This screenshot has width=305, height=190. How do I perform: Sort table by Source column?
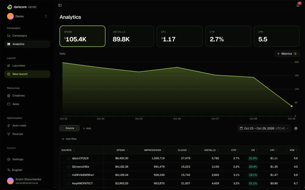tap(68, 150)
